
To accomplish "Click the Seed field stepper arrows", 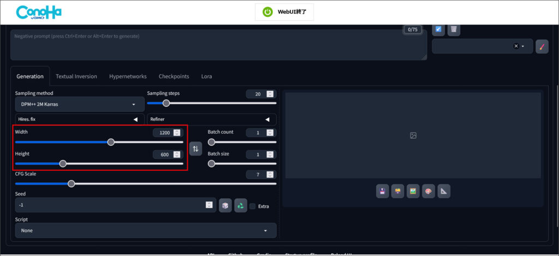I will [209, 205].
